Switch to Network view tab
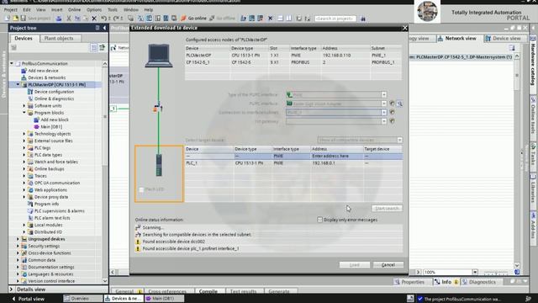 [457, 39]
